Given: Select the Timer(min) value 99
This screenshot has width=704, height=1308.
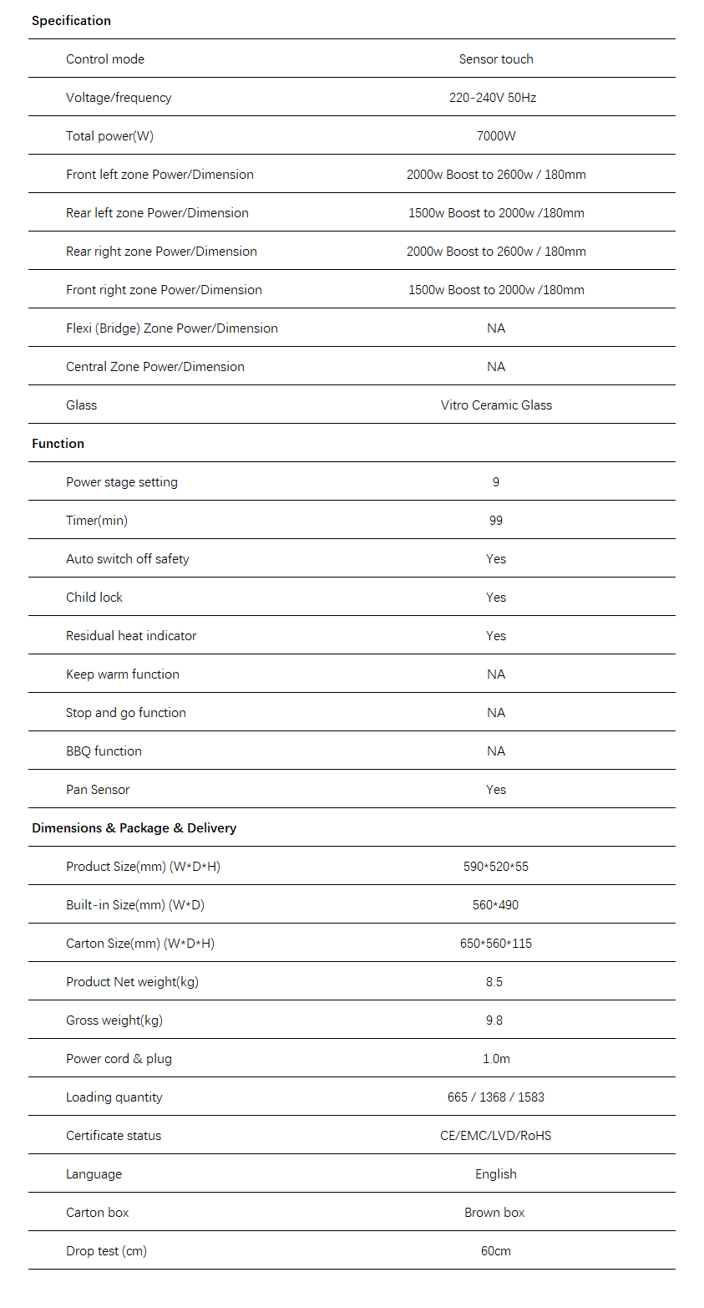Looking at the screenshot, I should tap(496, 521).
